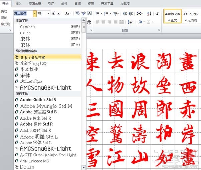Screen dimensions: 201x170
Task: Open the 视图 (View) tab
Action: coord(91,4)
